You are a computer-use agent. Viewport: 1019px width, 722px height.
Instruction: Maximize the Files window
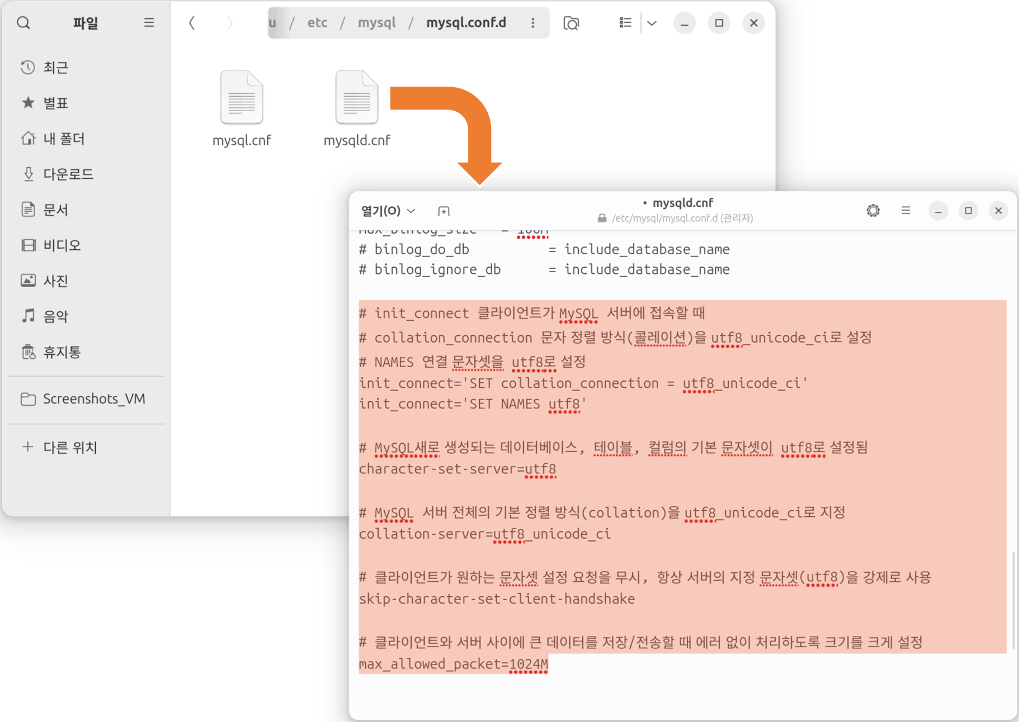(719, 23)
